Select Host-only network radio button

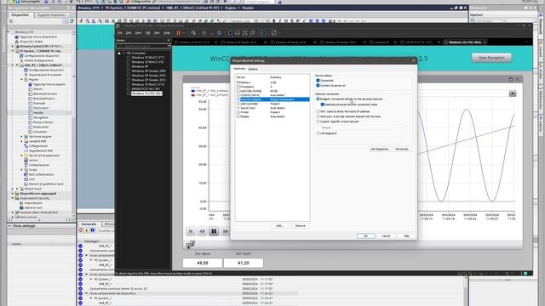318,116
